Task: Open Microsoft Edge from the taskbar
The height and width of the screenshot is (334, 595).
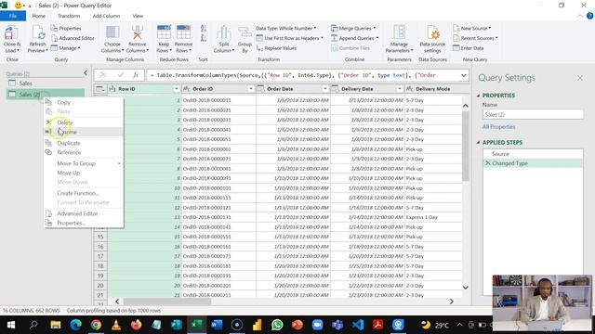Action: (75, 325)
